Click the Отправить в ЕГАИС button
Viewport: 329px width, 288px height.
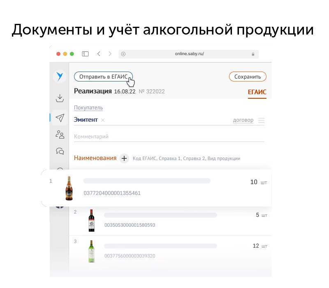pos(104,77)
